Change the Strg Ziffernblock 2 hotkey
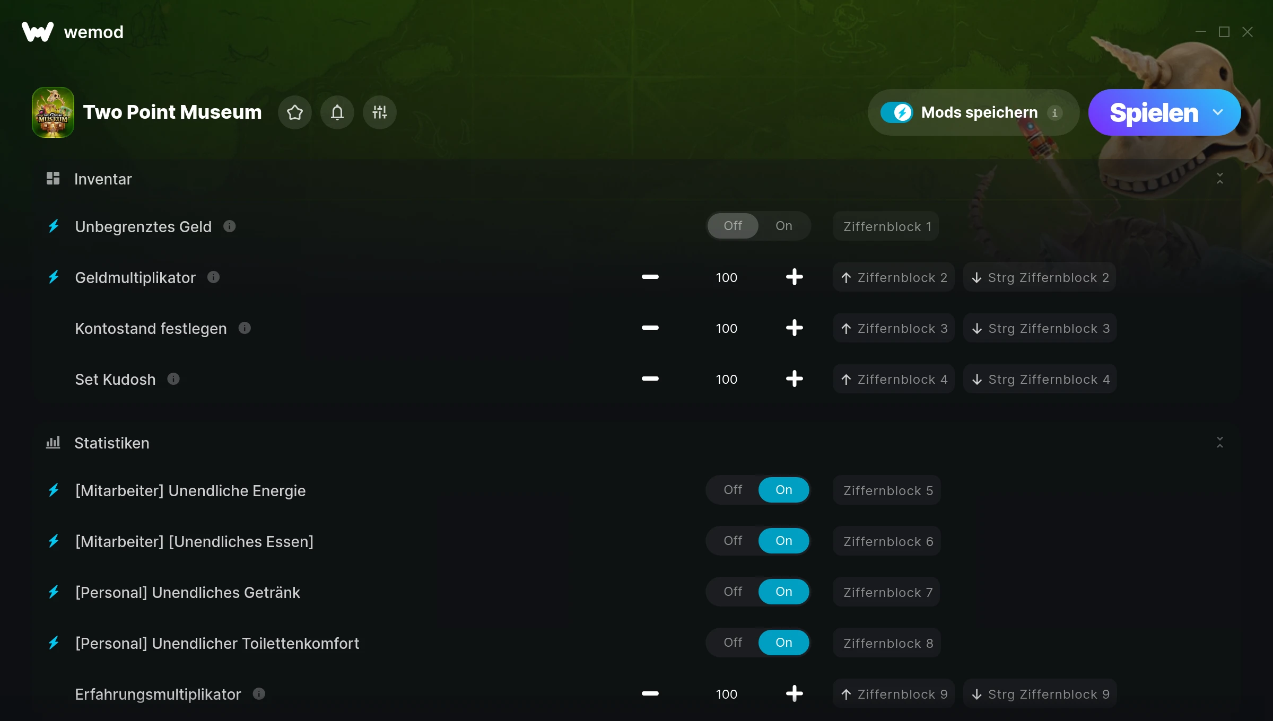 (x=1040, y=277)
